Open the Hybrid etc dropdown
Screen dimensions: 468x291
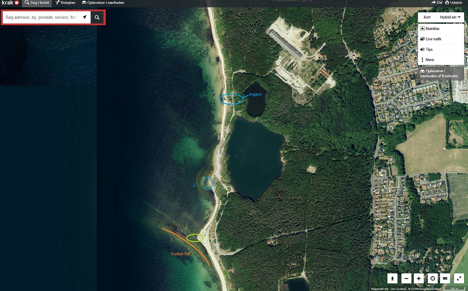tap(450, 17)
